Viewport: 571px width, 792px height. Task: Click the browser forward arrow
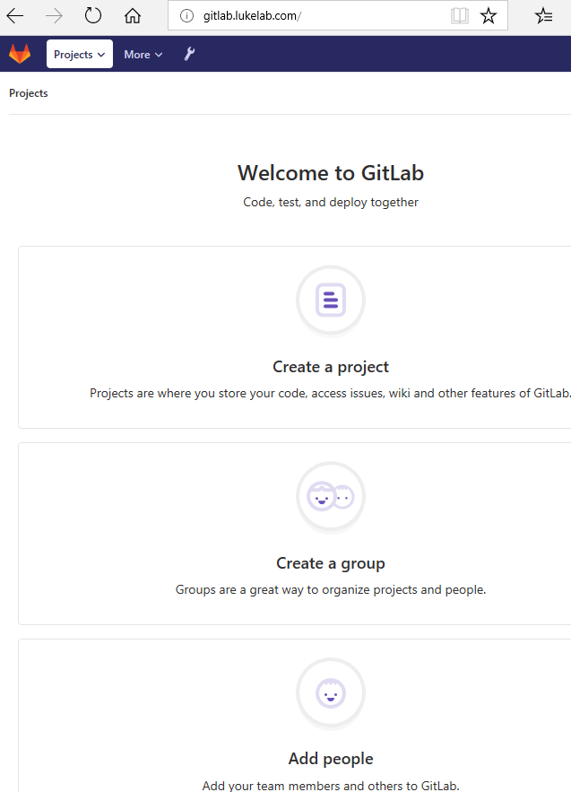(54, 16)
